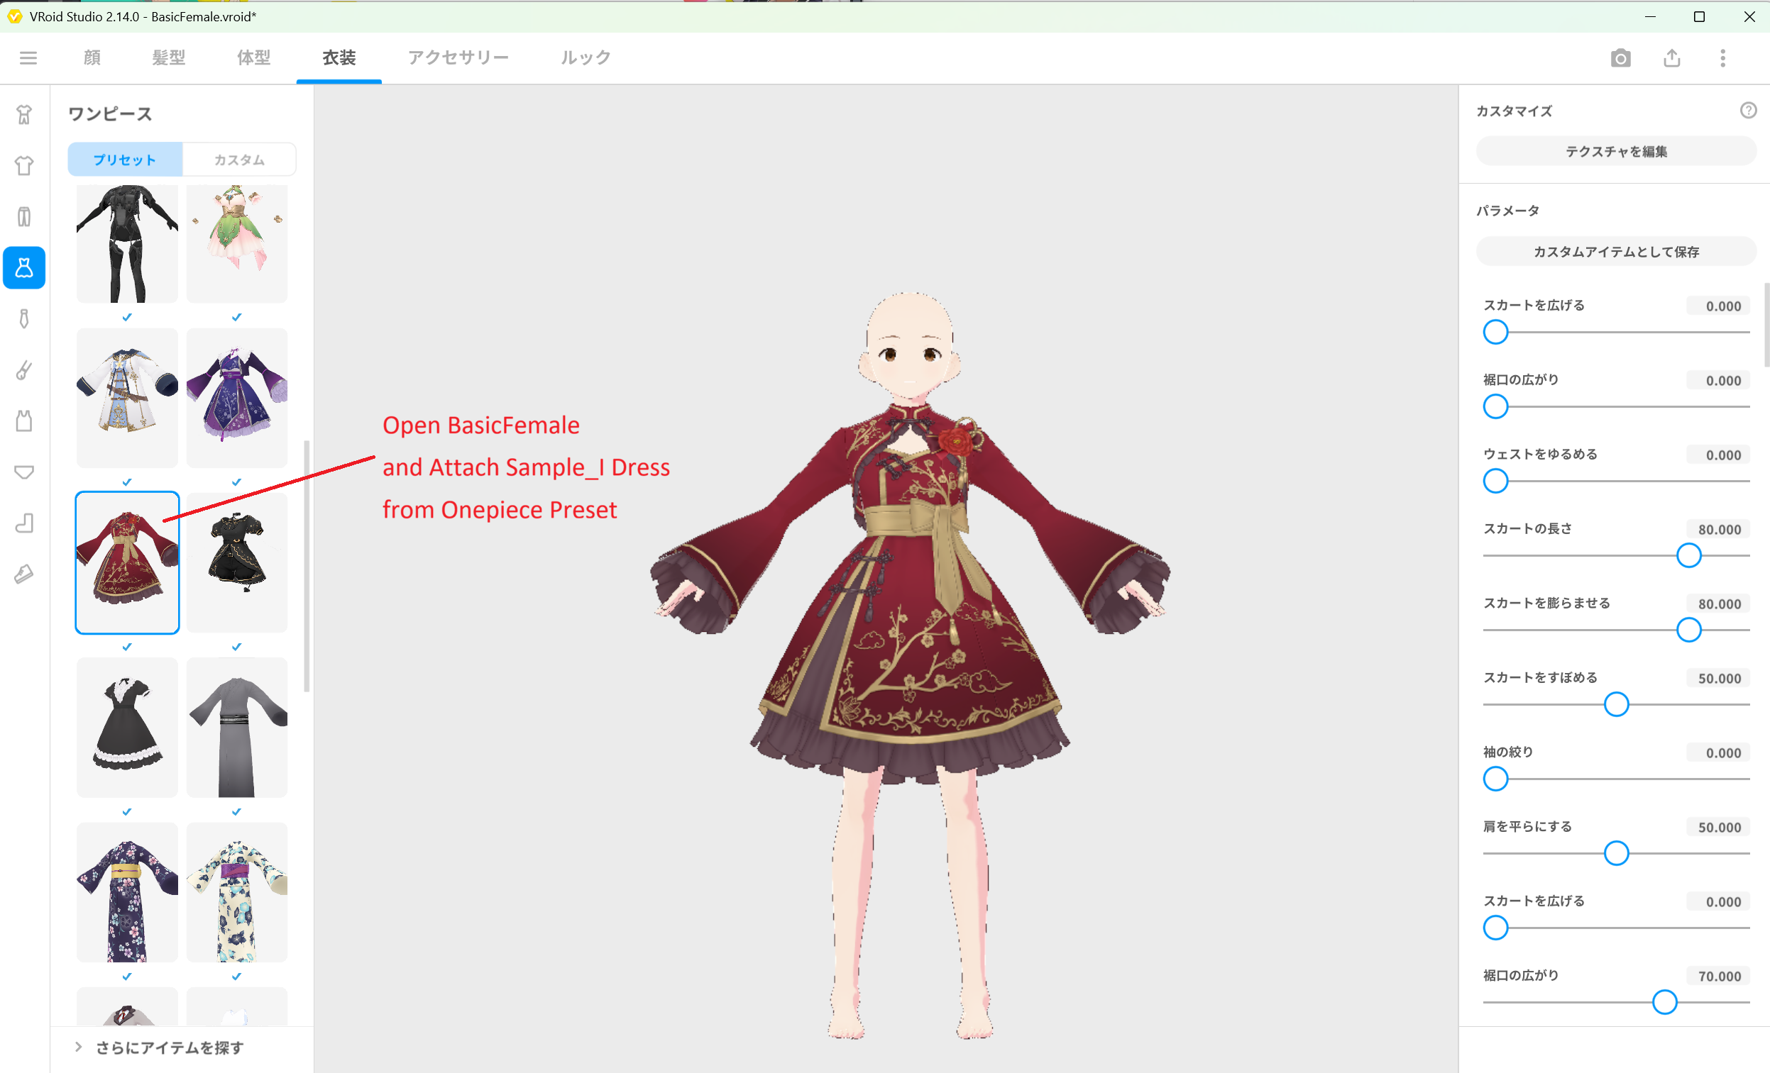Open the export share icon
This screenshot has width=1770, height=1073.
(1671, 58)
